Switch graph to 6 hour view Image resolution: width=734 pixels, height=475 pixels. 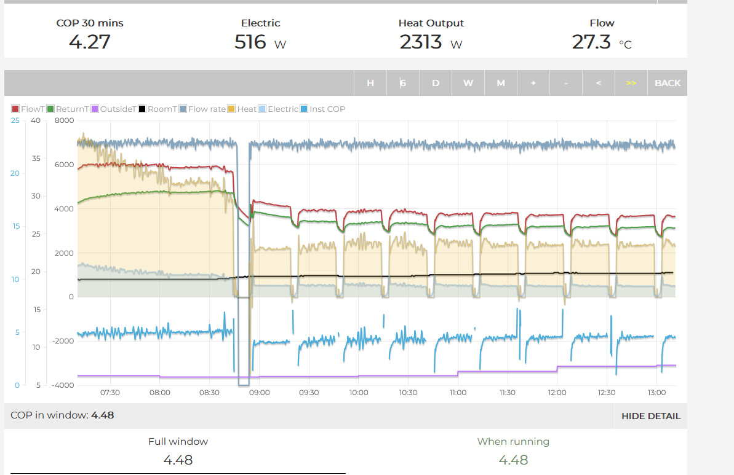pos(403,83)
